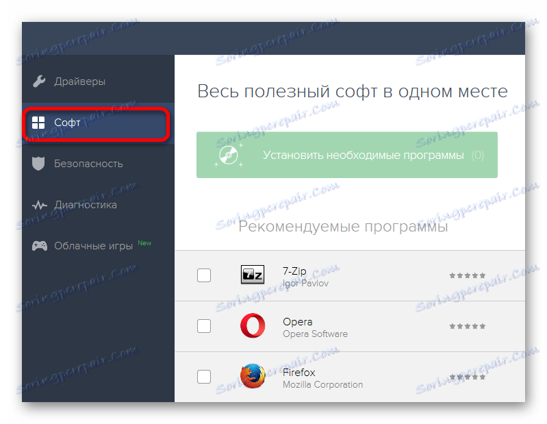This screenshot has width=547, height=424.
Task: Click the shield icon beside Безопасность
Action: [38, 163]
